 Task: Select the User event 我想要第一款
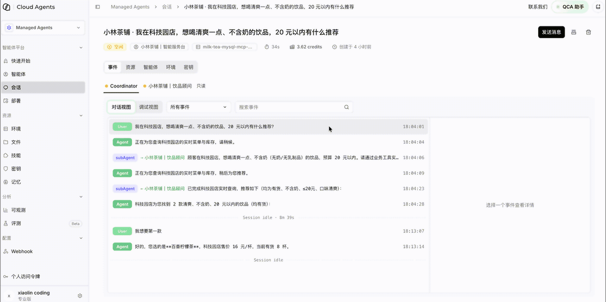tap(269, 231)
